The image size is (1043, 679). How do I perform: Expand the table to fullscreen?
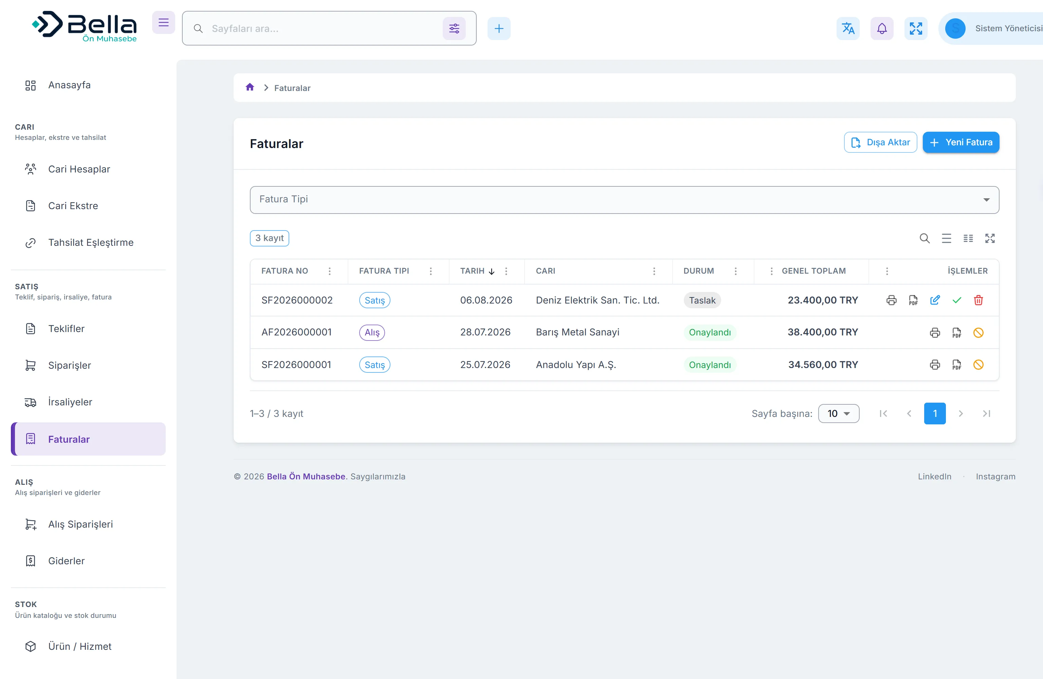click(990, 238)
